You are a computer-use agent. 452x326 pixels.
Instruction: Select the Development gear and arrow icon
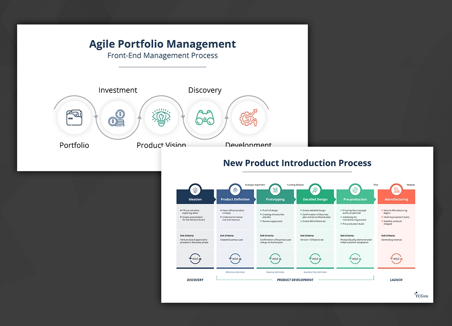click(248, 118)
